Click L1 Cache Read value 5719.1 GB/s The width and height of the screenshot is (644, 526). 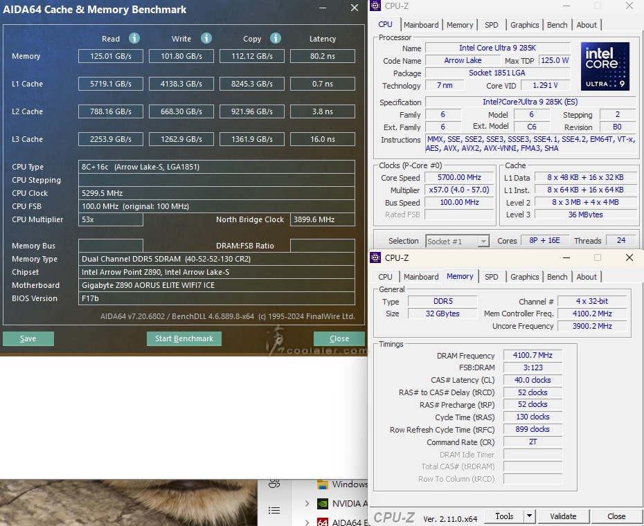click(111, 84)
